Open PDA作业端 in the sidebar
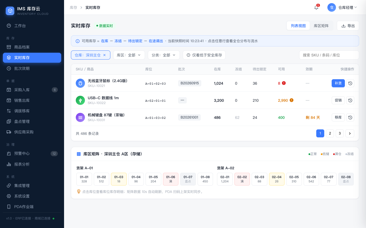366x228 pixels. coord(32,207)
